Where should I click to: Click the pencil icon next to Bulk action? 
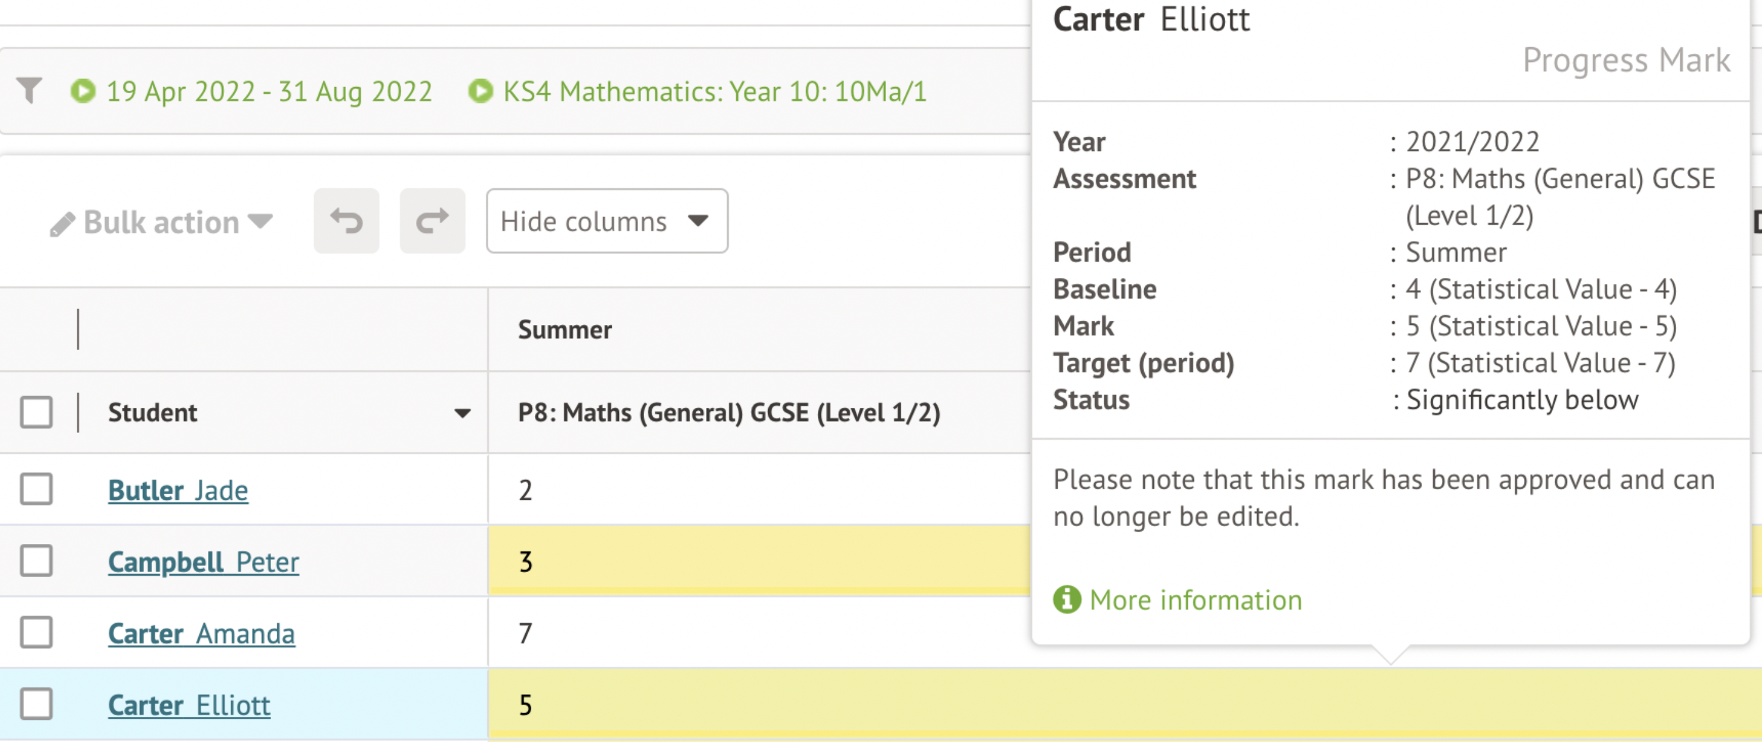coord(62,224)
